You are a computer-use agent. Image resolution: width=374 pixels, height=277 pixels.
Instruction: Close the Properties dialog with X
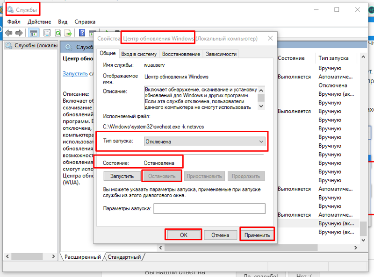(x=270, y=38)
